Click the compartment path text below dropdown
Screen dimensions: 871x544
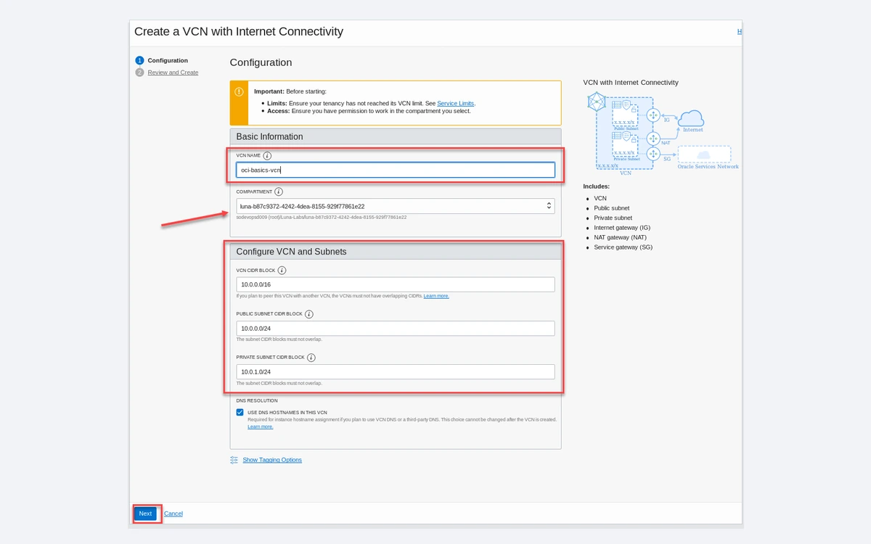click(322, 217)
